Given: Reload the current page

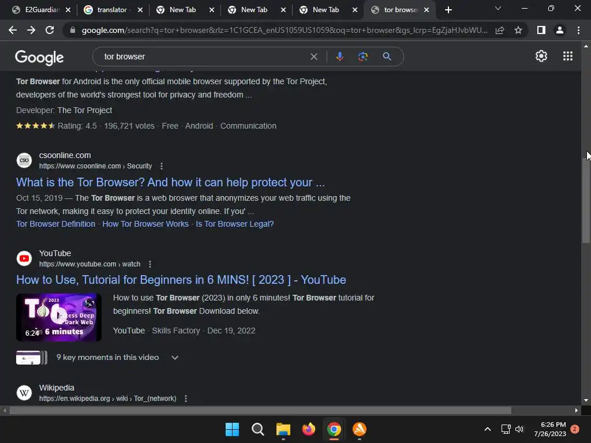Looking at the screenshot, I should [x=50, y=30].
